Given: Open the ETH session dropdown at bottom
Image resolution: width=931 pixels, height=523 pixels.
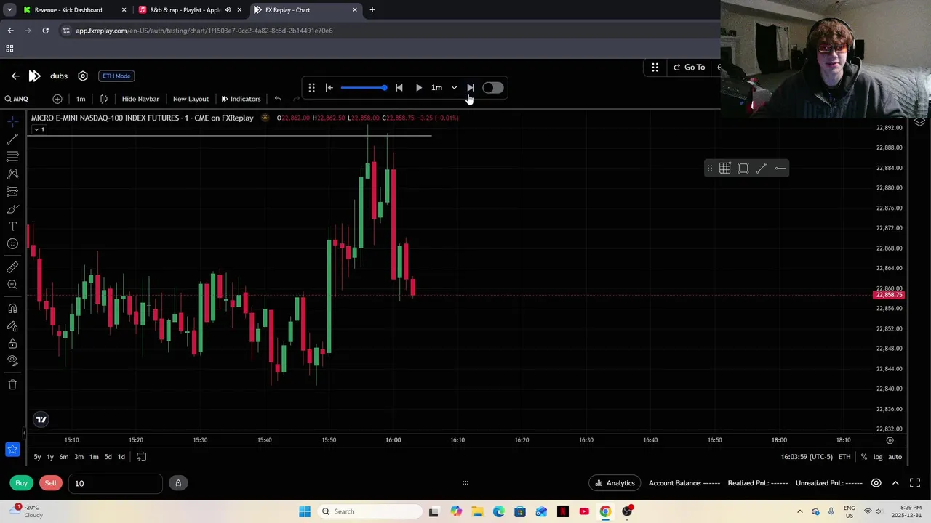Looking at the screenshot, I should point(844,457).
